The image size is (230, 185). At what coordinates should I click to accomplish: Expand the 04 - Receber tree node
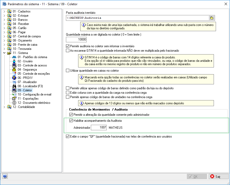(x=4, y=24)
